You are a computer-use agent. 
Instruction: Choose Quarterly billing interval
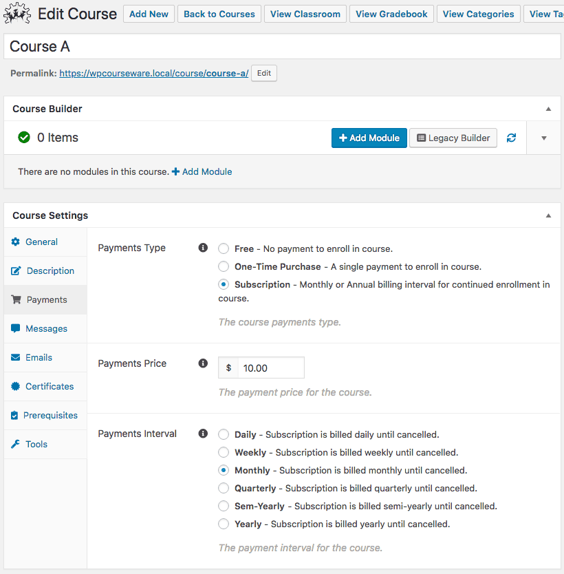pos(224,489)
